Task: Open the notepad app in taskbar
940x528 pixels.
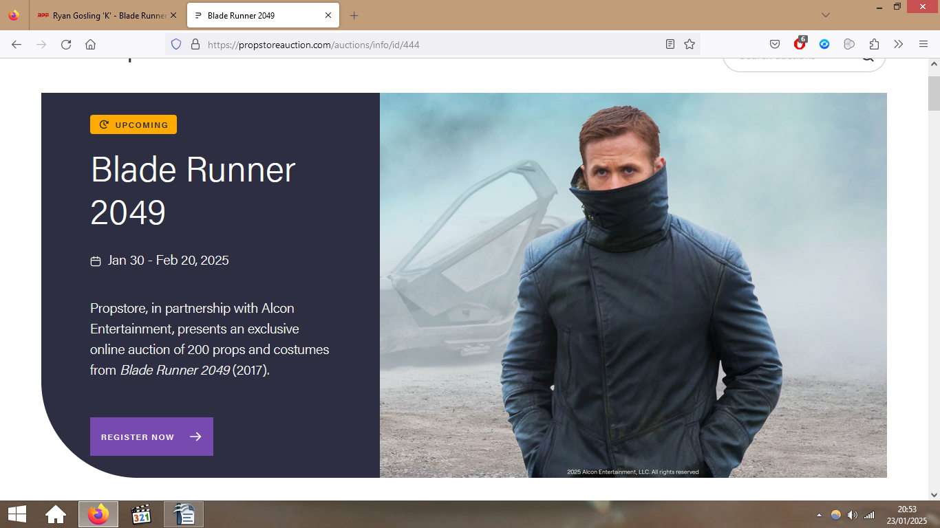Action: click(x=184, y=514)
